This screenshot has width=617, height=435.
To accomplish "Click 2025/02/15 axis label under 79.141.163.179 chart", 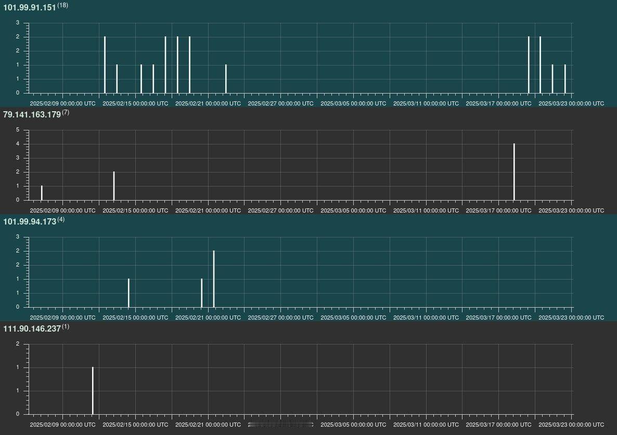I will coord(135,210).
